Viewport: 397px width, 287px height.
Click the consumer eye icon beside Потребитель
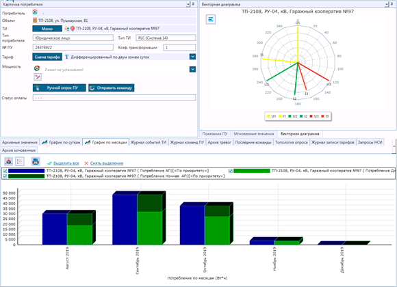(x=35, y=12)
